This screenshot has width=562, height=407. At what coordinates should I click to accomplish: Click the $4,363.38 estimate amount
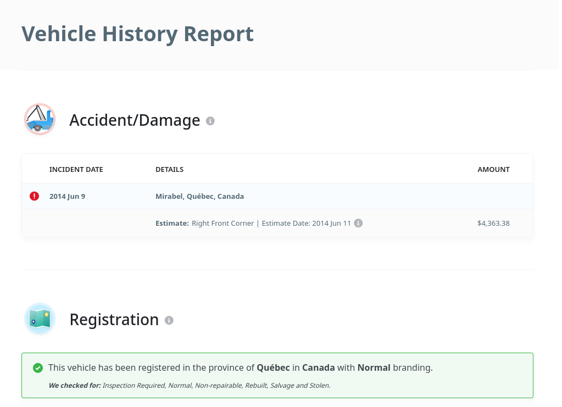493,224
